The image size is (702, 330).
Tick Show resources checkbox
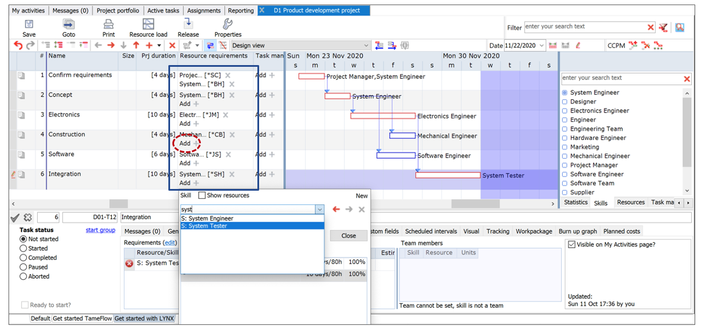pos(201,195)
